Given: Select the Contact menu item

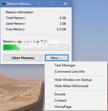Looking at the screenshot, I should pos(76,100).
